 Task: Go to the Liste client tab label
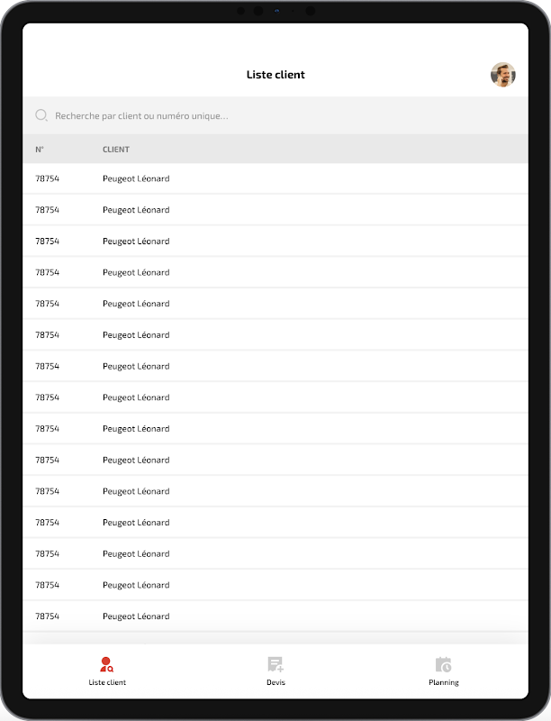[107, 682]
